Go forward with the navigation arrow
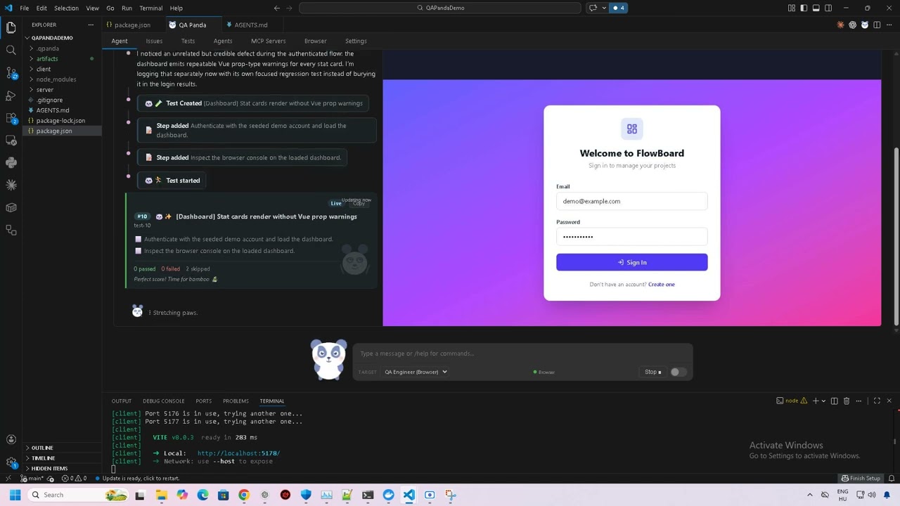Screen dimensions: 900x506 tap(289, 8)
